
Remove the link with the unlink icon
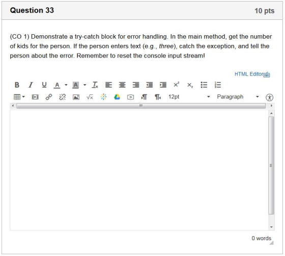pyautogui.click(x=62, y=97)
